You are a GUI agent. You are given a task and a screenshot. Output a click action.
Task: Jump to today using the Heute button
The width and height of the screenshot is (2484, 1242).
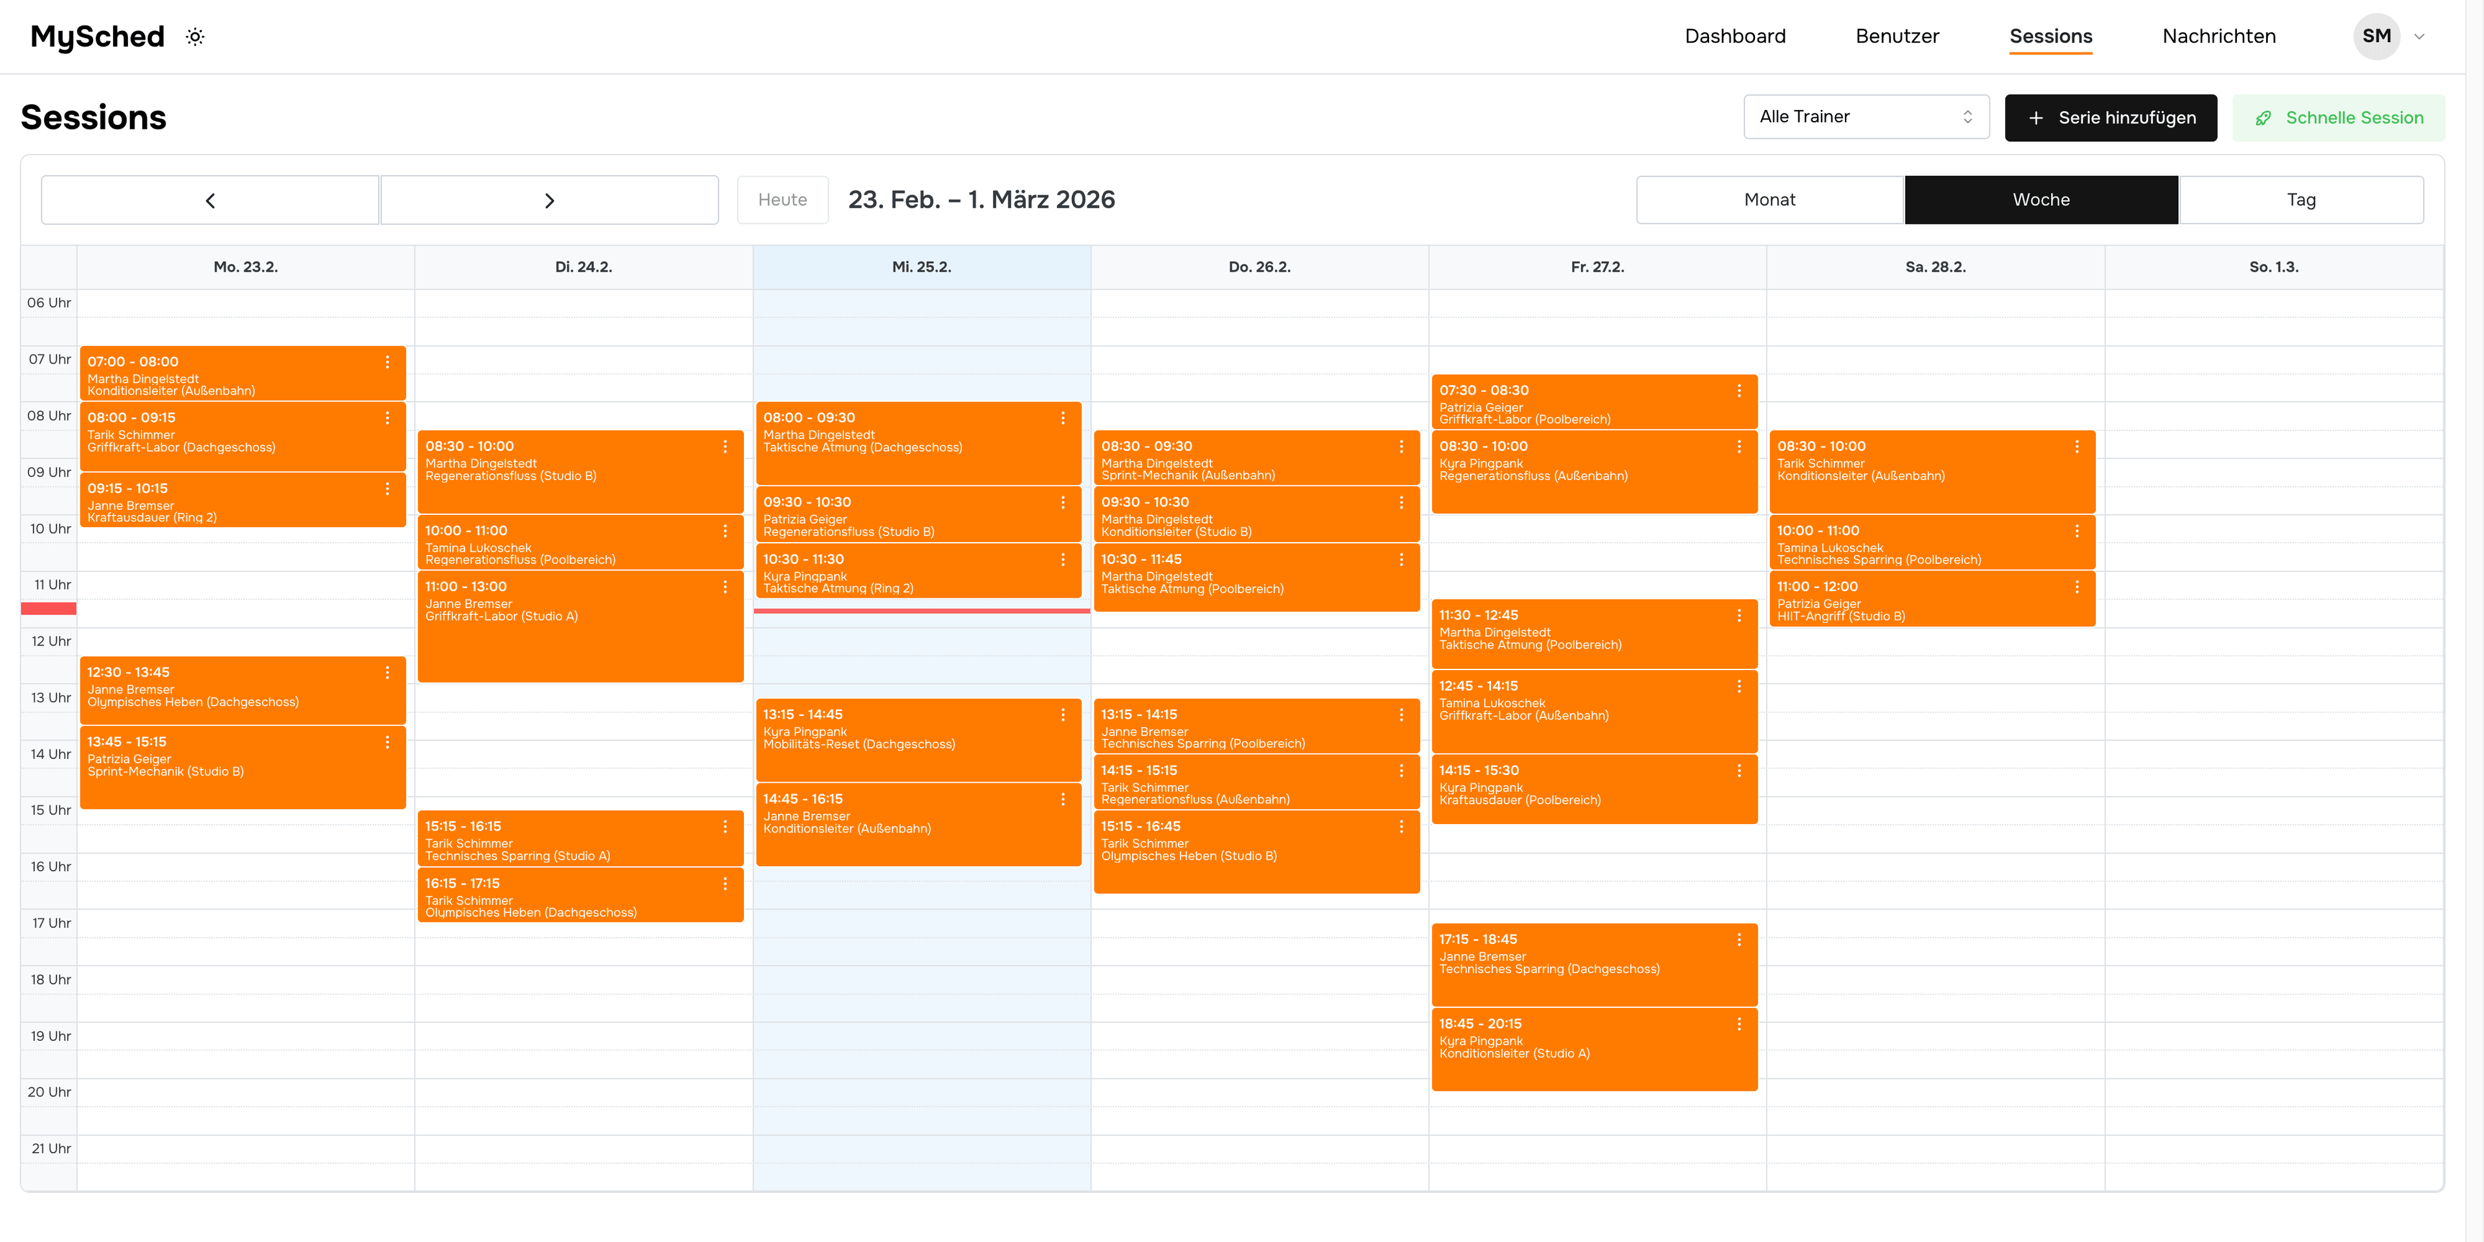coord(782,200)
